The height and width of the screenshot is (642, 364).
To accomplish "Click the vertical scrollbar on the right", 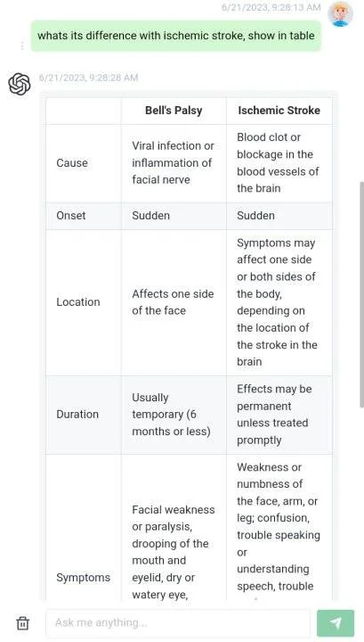I will point(361,295).
